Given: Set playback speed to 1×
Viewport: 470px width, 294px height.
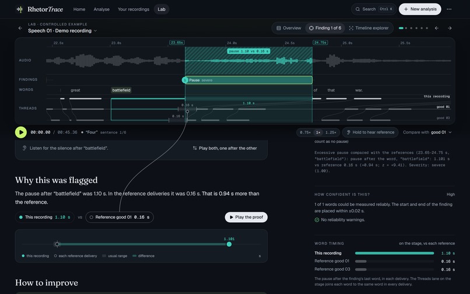Looking at the screenshot, I should click(x=318, y=132).
